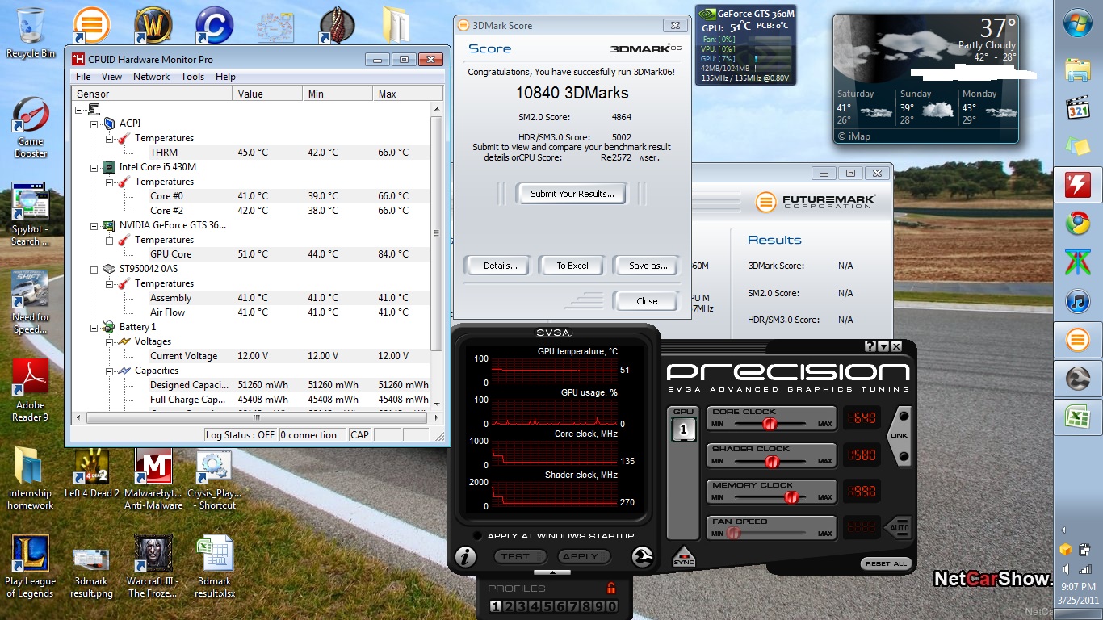The width and height of the screenshot is (1103, 620).
Task: Collapse the NVIDIA GeForce GTS node
Action: 94,225
